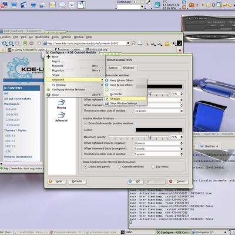Switch to the Shadows tab
The width and height of the screenshot is (235, 235).
(129, 68)
